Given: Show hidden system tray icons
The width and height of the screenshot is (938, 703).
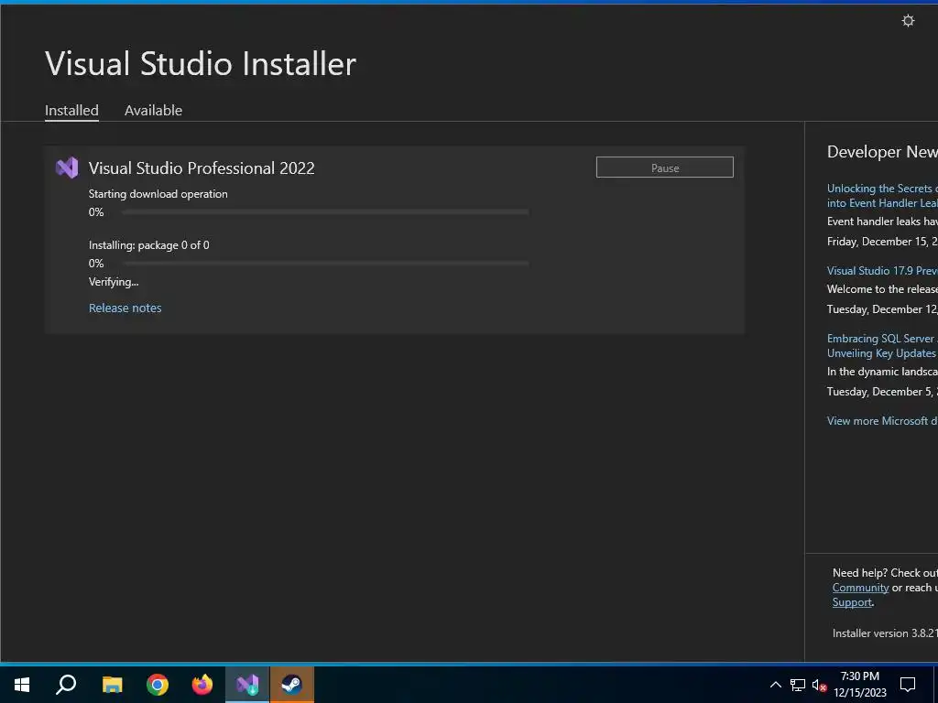Looking at the screenshot, I should 775,685.
